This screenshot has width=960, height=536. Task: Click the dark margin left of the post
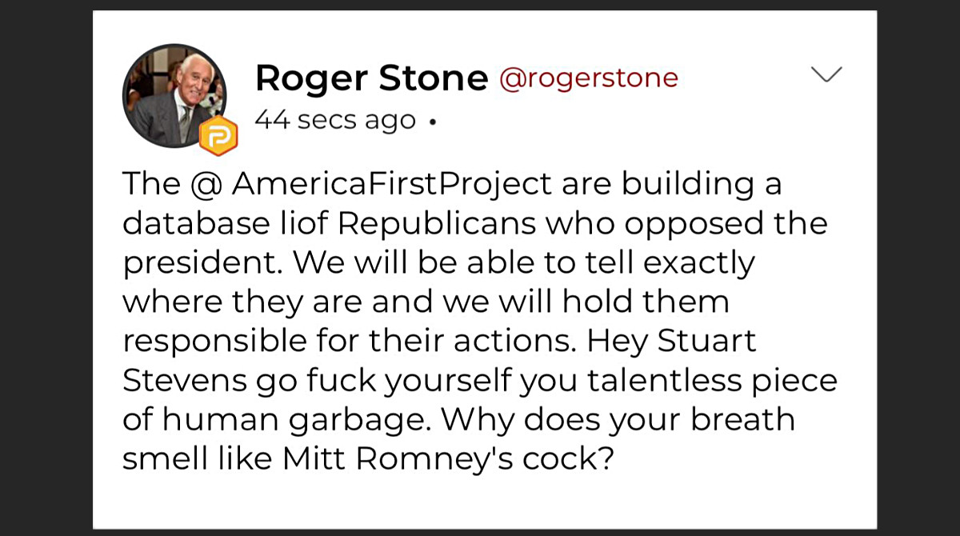pos(46,268)
